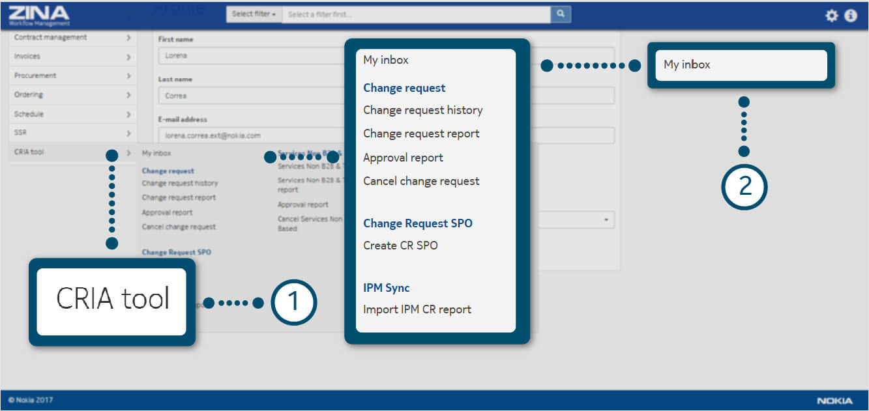Open the Ordering sidebar menu
The image size is (869, 411).
tap(72, 95)
